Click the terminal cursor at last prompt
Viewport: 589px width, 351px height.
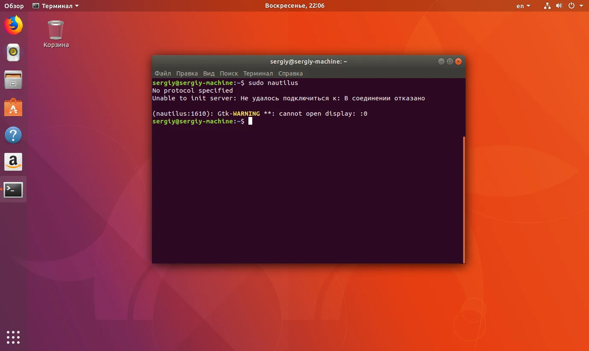(x=250, y=121)
